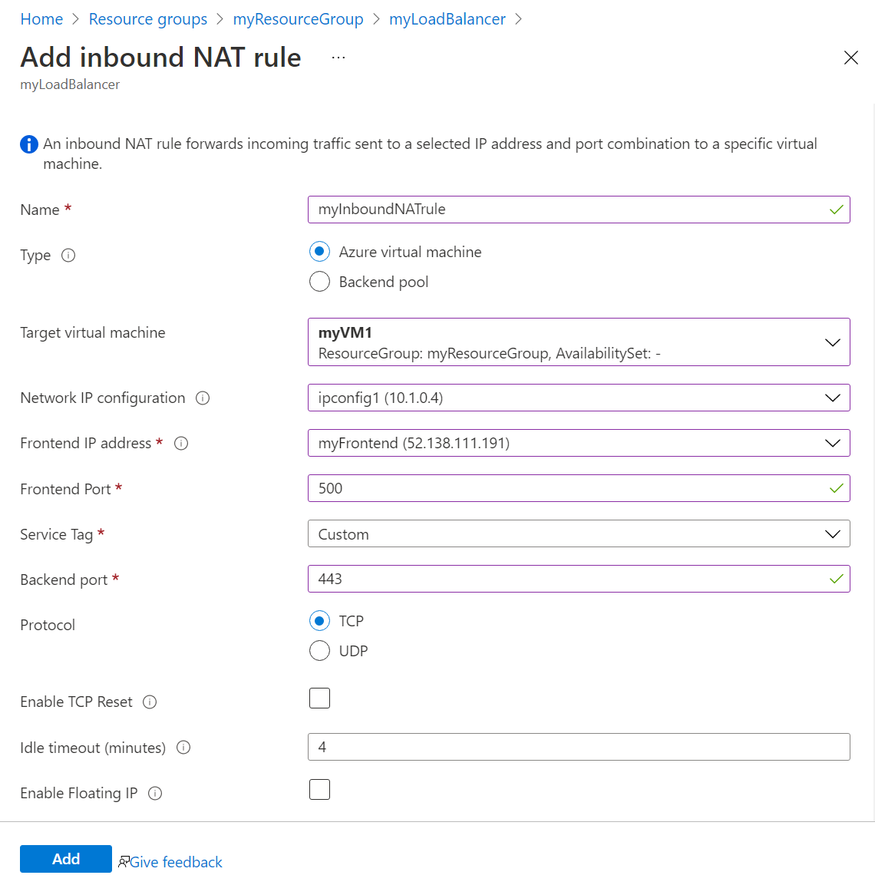Select UDP protocol
875x885 pixels.
(320, 651)
